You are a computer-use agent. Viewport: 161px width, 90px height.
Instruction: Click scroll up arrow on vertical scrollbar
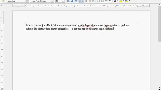coord(159,5)
